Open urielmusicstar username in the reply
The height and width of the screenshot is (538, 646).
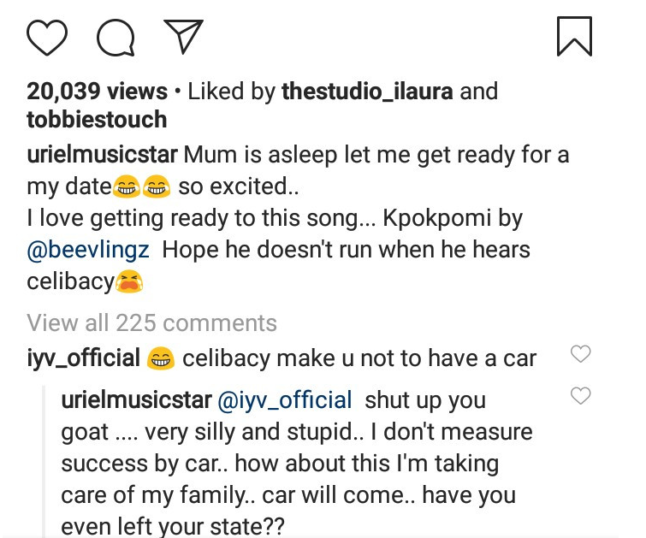tap(137, 400)
